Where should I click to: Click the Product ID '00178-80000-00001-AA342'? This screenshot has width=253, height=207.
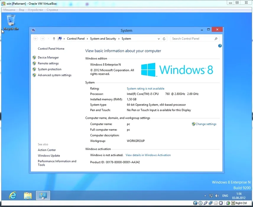pyautogui.click(x=123, y=162)
